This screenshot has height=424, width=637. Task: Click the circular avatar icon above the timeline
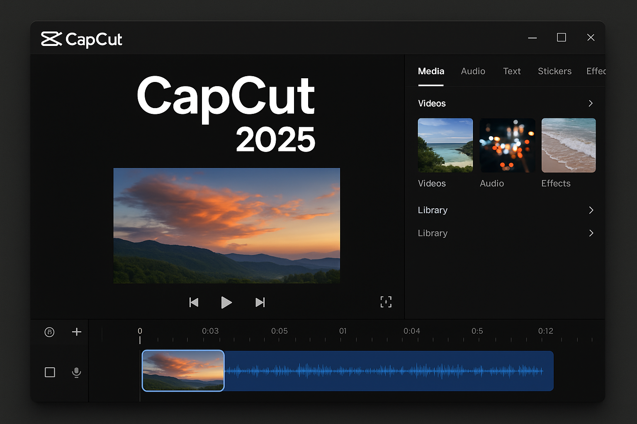(x=49, y=332)
